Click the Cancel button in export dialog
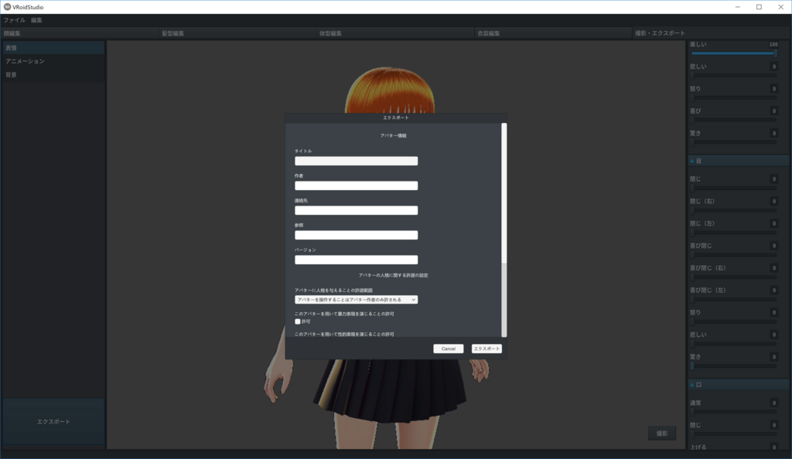 [448, 348]
